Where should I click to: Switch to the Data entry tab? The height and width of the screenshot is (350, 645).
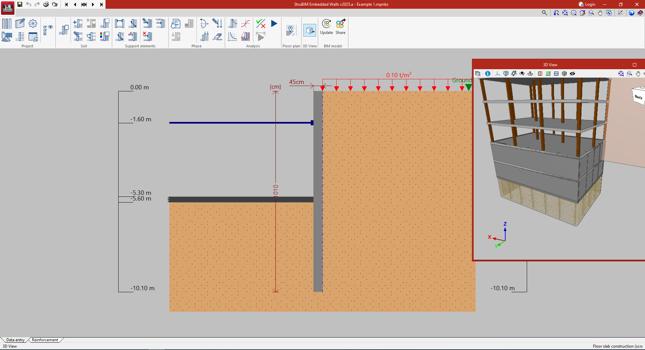(15, 340)
